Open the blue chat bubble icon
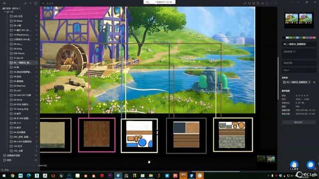This screenshot has height=179, width=319. [311, 165]
